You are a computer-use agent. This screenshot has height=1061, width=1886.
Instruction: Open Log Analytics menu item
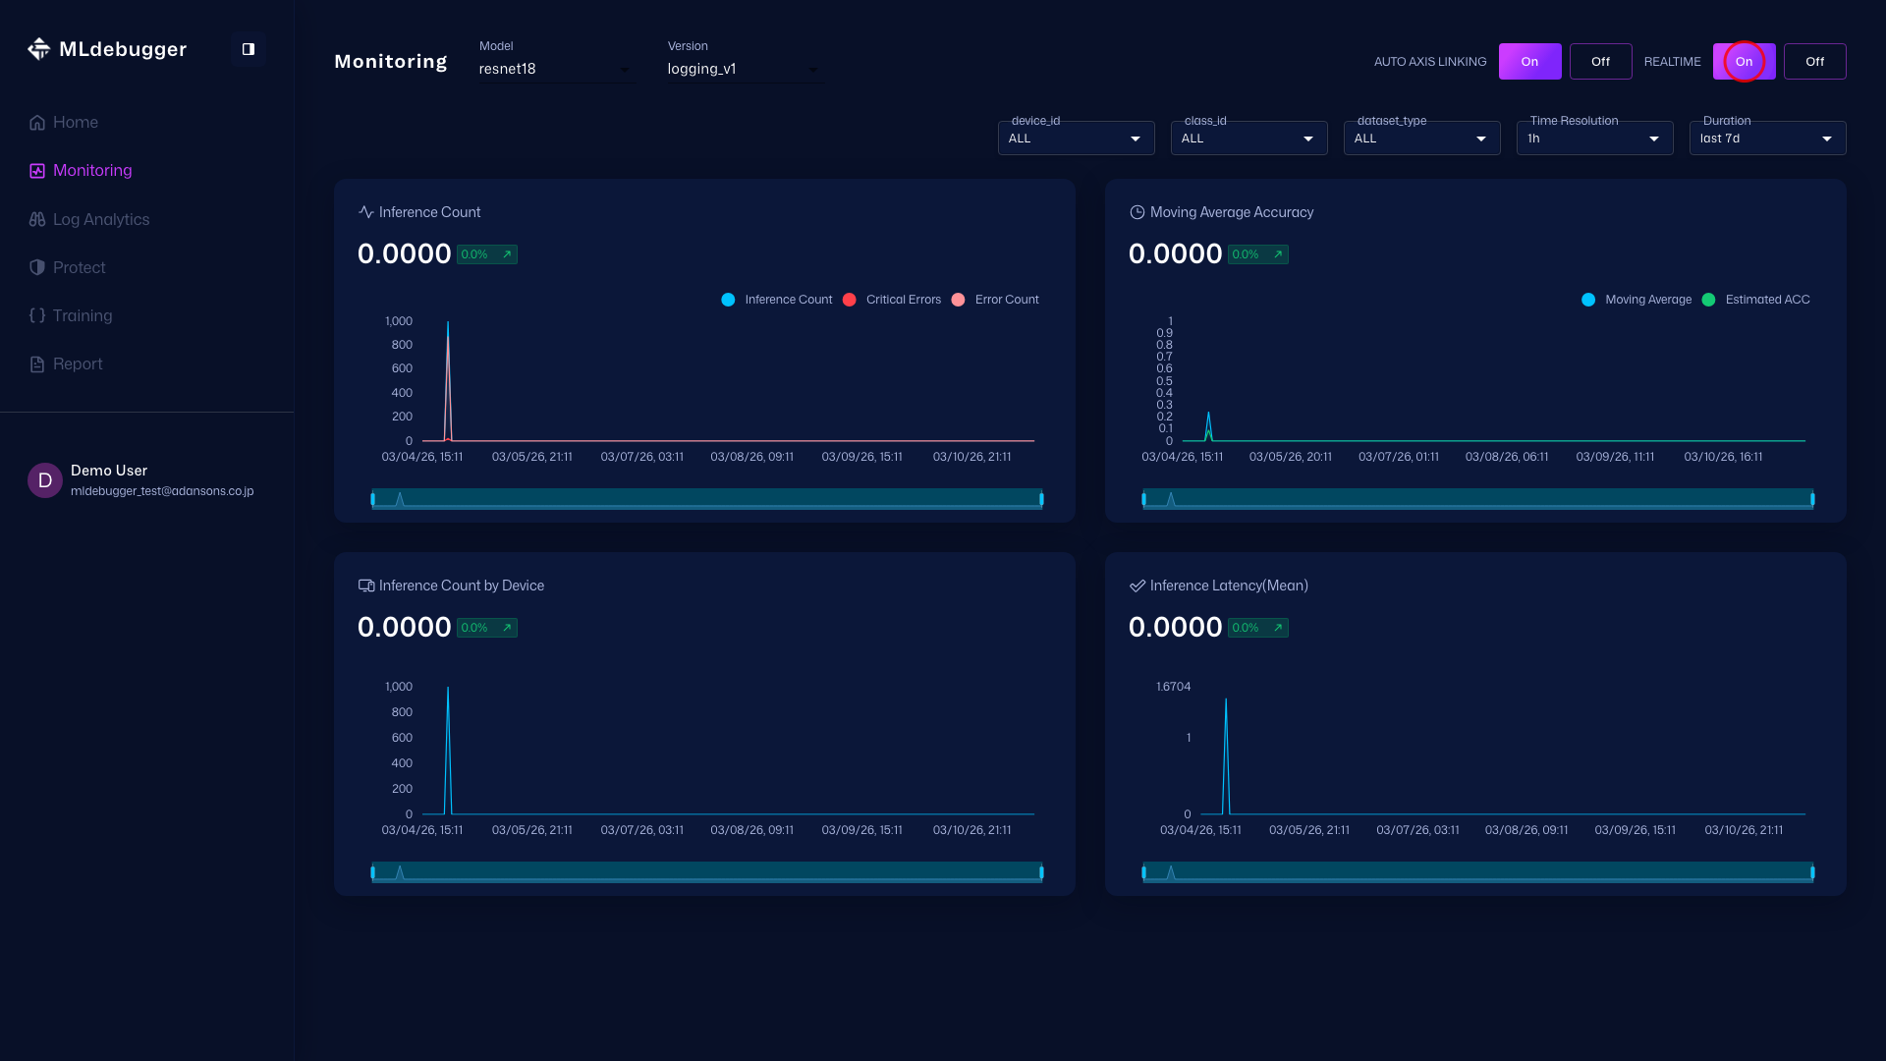click(101, 220)
